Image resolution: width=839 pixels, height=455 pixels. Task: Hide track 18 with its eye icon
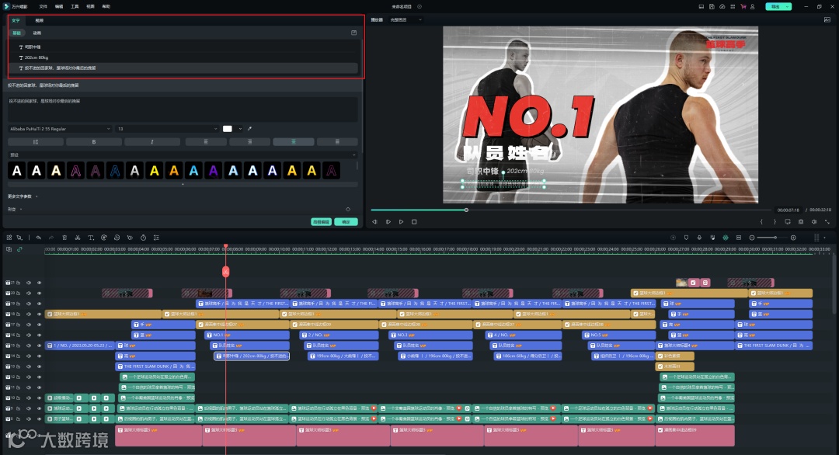[39, 314]
